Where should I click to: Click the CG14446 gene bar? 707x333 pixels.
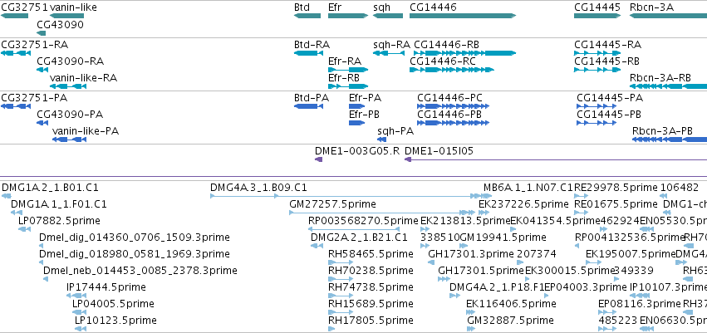(x=463, y=16)
